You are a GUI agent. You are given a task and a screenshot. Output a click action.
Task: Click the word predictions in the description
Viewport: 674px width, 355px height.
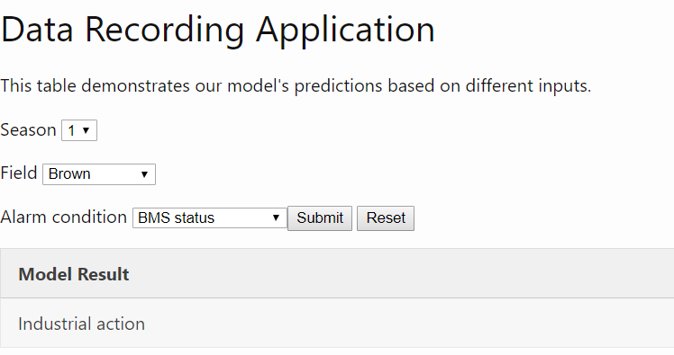(338, 86)
